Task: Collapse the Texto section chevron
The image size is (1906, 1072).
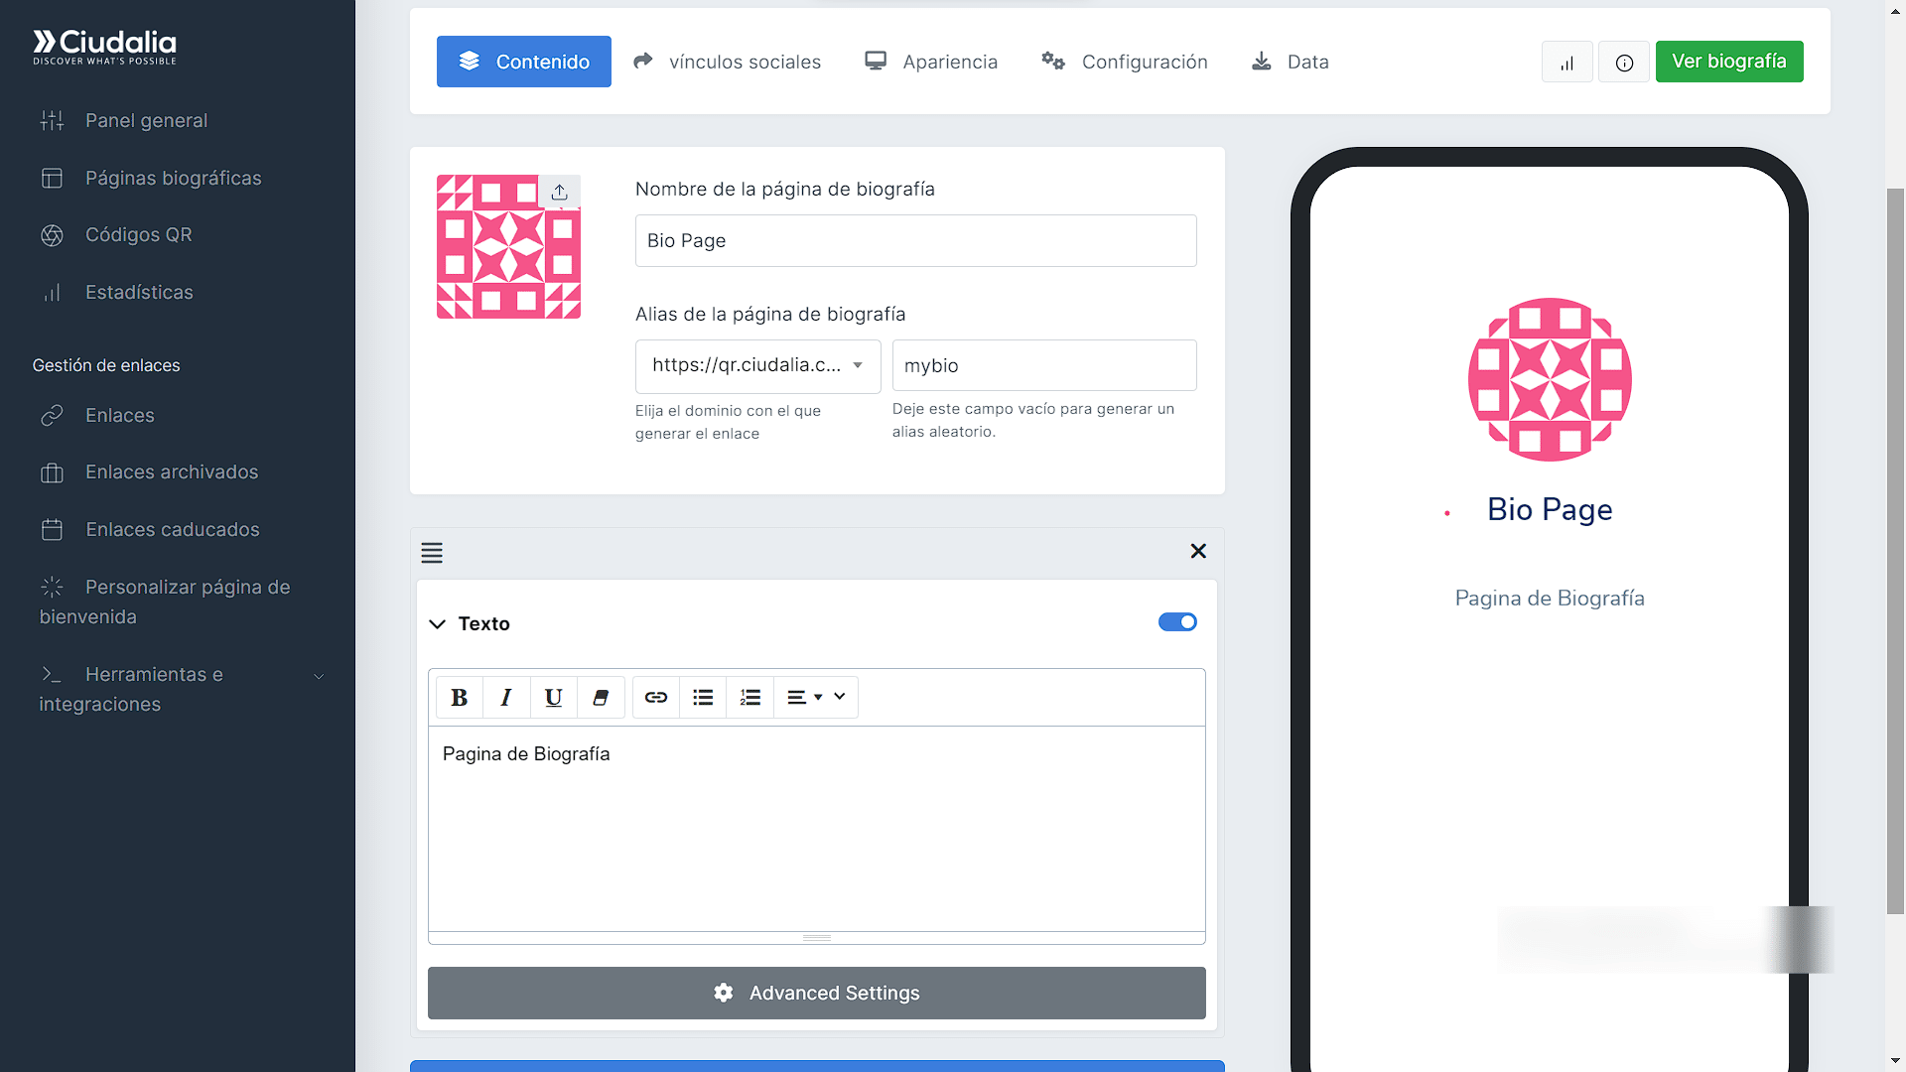Action: [x=437, y=623]
